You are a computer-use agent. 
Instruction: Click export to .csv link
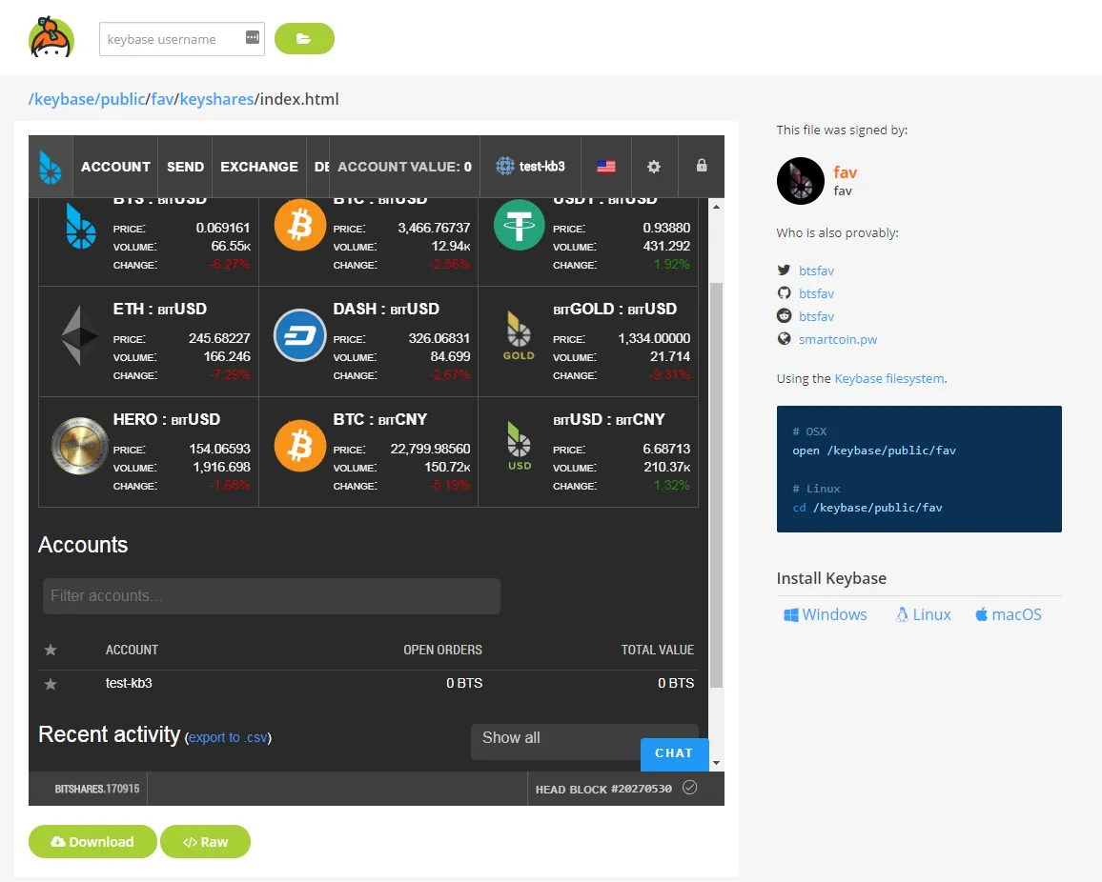229,737
